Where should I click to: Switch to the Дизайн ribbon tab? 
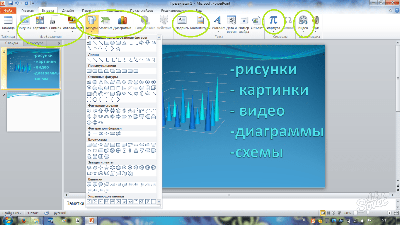point(68,11)
